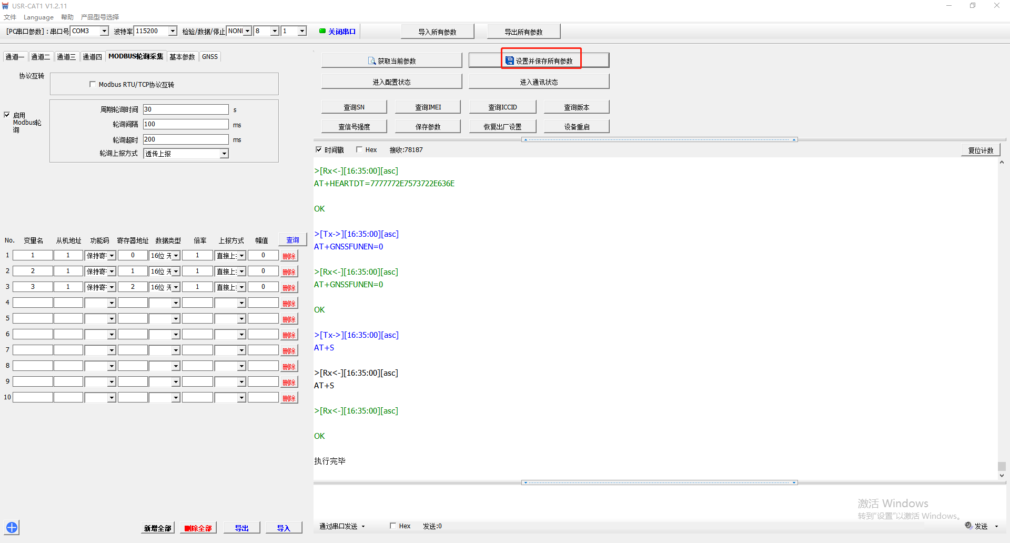Toggle the Hex checkbox in receive panel
1010x543 pixels.
pyautogui.click(x=359, y=150)
